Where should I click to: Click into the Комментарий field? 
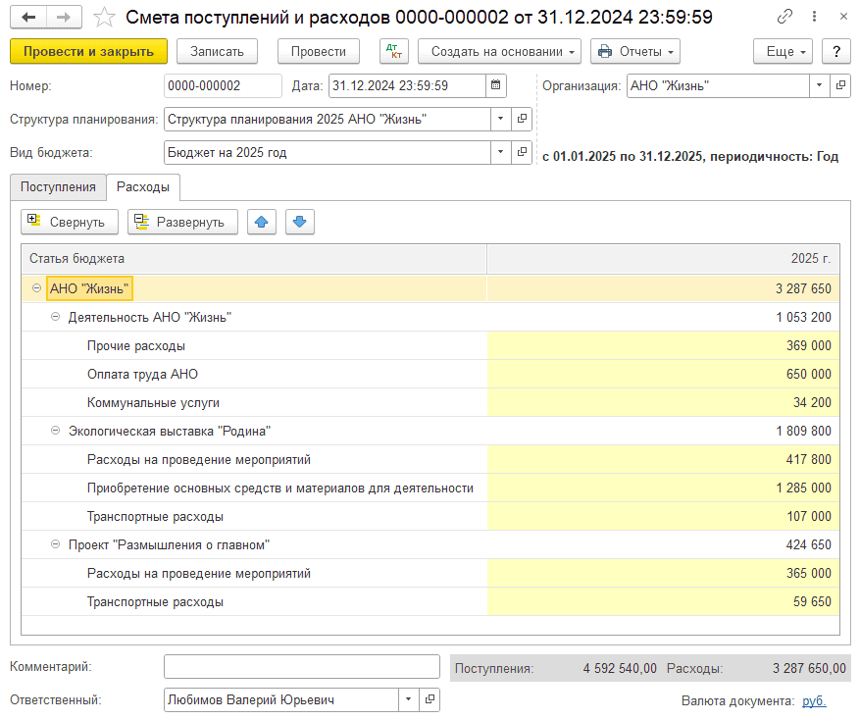[x=301, y=667]
